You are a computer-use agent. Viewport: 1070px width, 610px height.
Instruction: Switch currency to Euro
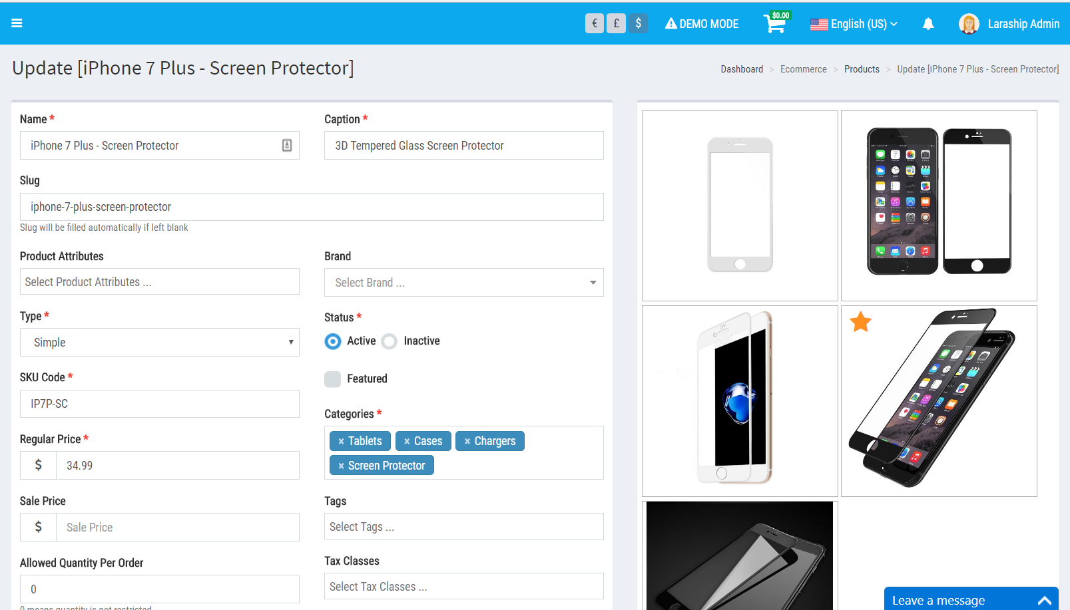(594, 23)
